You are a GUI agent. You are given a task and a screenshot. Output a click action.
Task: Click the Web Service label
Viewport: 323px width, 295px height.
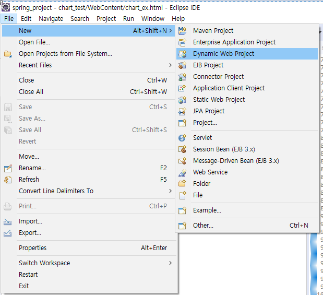tap(210, 172)
